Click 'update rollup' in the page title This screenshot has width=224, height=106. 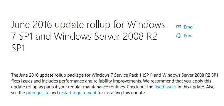coord(82,25)
